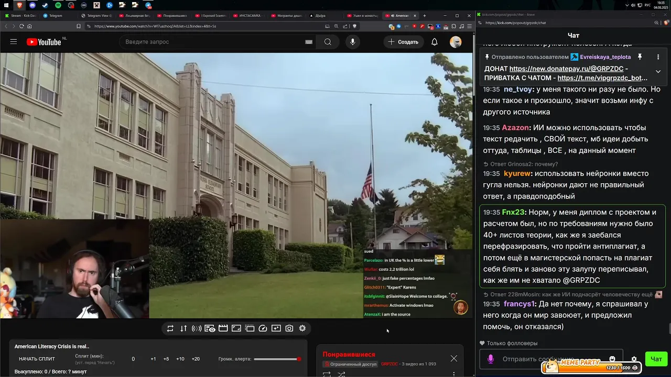Click the YouTube search magnifier button
Viewport: 671px width, 377px height.
328,42
